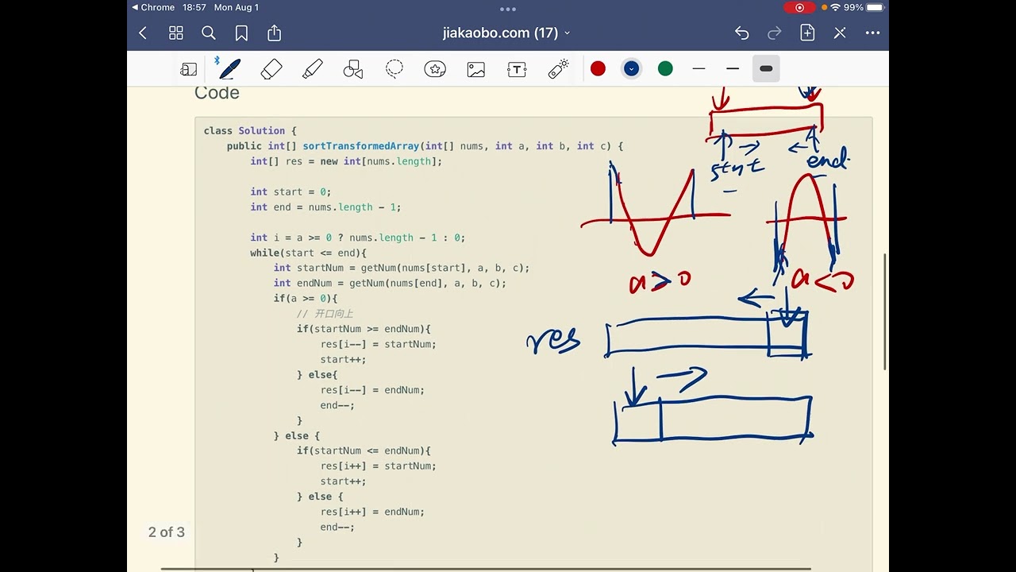
Task: Tap the battery status at 99%
Action: pyautogui.click(x=864, y=7)
